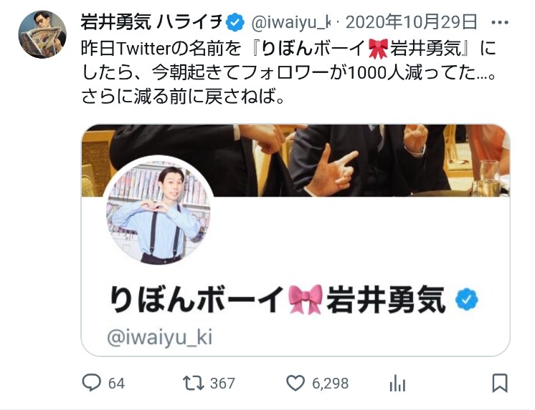Like the tweet with the heart icon
Image resolution: width=535 pixels, height=410 pixels.
(295, 383)
